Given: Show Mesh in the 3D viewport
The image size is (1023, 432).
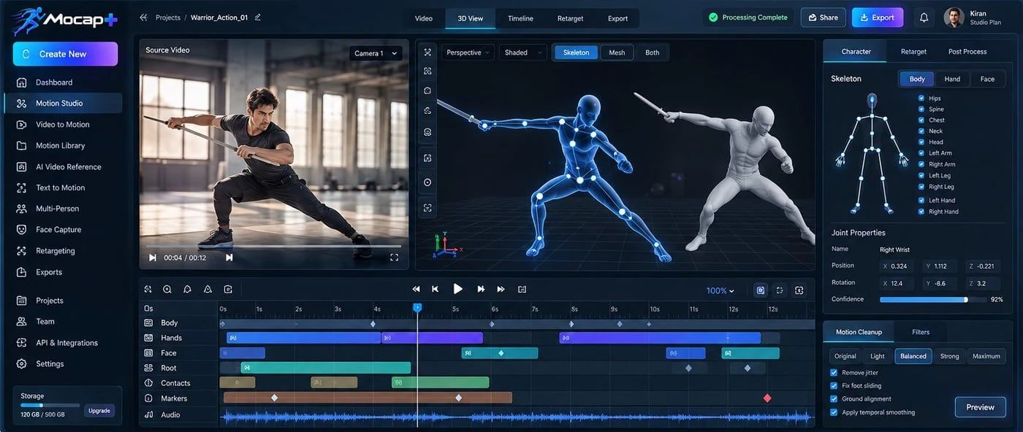Looking at the screenshot, I should click(617, 53).
